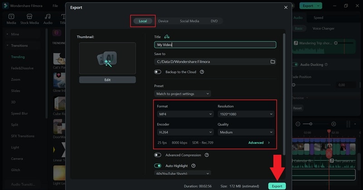The width and height of the screenshot is (363, 190).
Task: Collapse the Transitions tree section
Action: pyautogui.click(x=7, y=46)
